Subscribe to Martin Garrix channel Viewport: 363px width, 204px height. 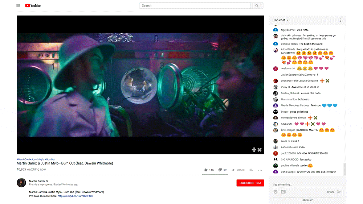[x=250, y=183]
